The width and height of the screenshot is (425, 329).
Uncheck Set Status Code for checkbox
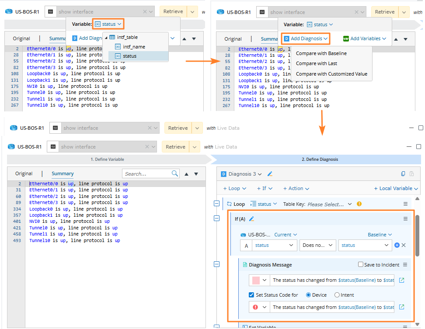point(251,295)
